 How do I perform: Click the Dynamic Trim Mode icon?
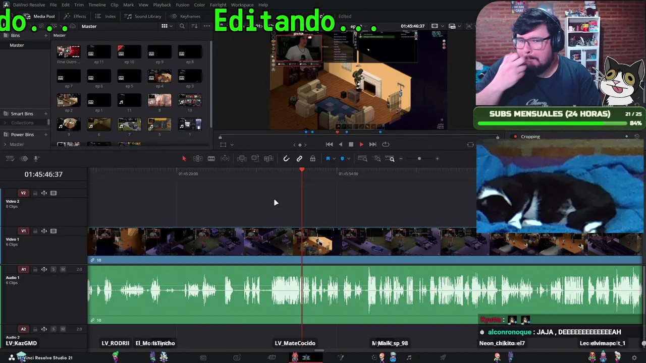(x=225, y=159)
